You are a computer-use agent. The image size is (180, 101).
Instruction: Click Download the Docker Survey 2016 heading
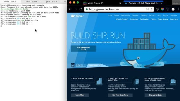click(118, 79)
